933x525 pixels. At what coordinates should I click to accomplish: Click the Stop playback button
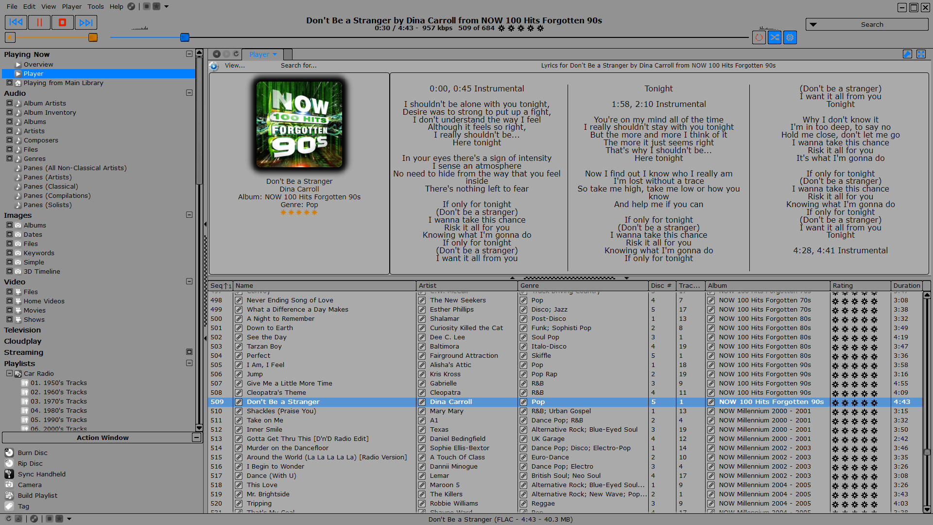[62, 22]
